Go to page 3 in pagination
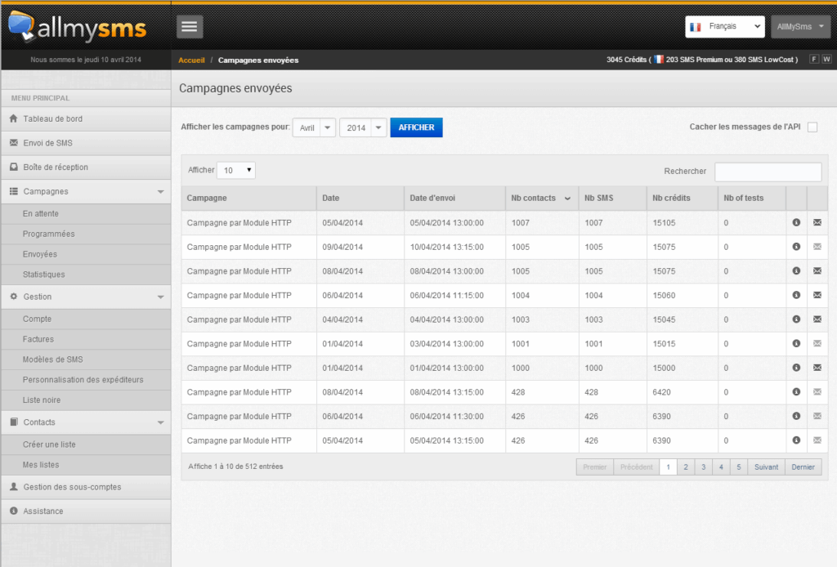The width and height of the screenshot is (837, 567). click(x=704, y=467)
